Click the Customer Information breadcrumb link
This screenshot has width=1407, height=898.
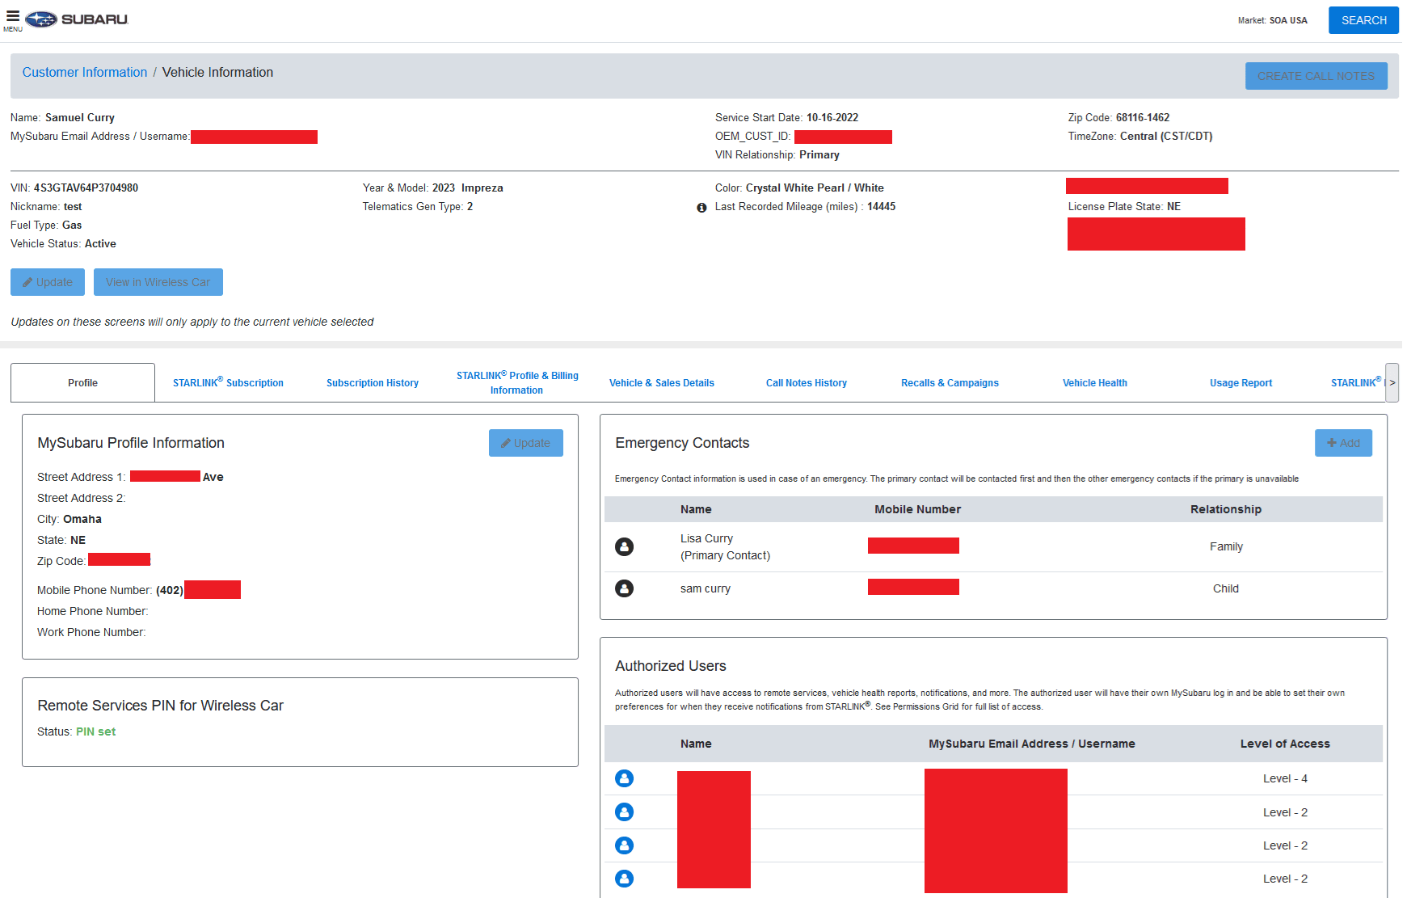(85, 73)
